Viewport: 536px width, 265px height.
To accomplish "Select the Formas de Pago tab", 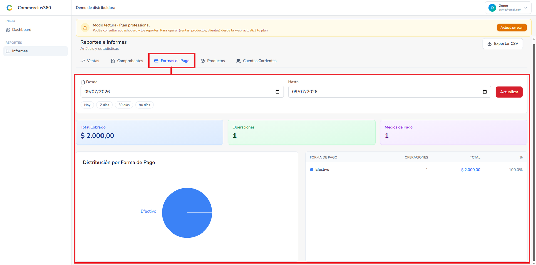I will (172, 61).
